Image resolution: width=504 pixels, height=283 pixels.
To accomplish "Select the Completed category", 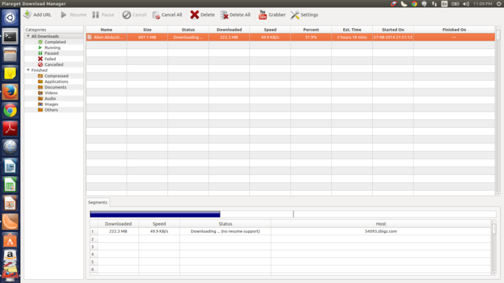I will click(x=55, y=42).
